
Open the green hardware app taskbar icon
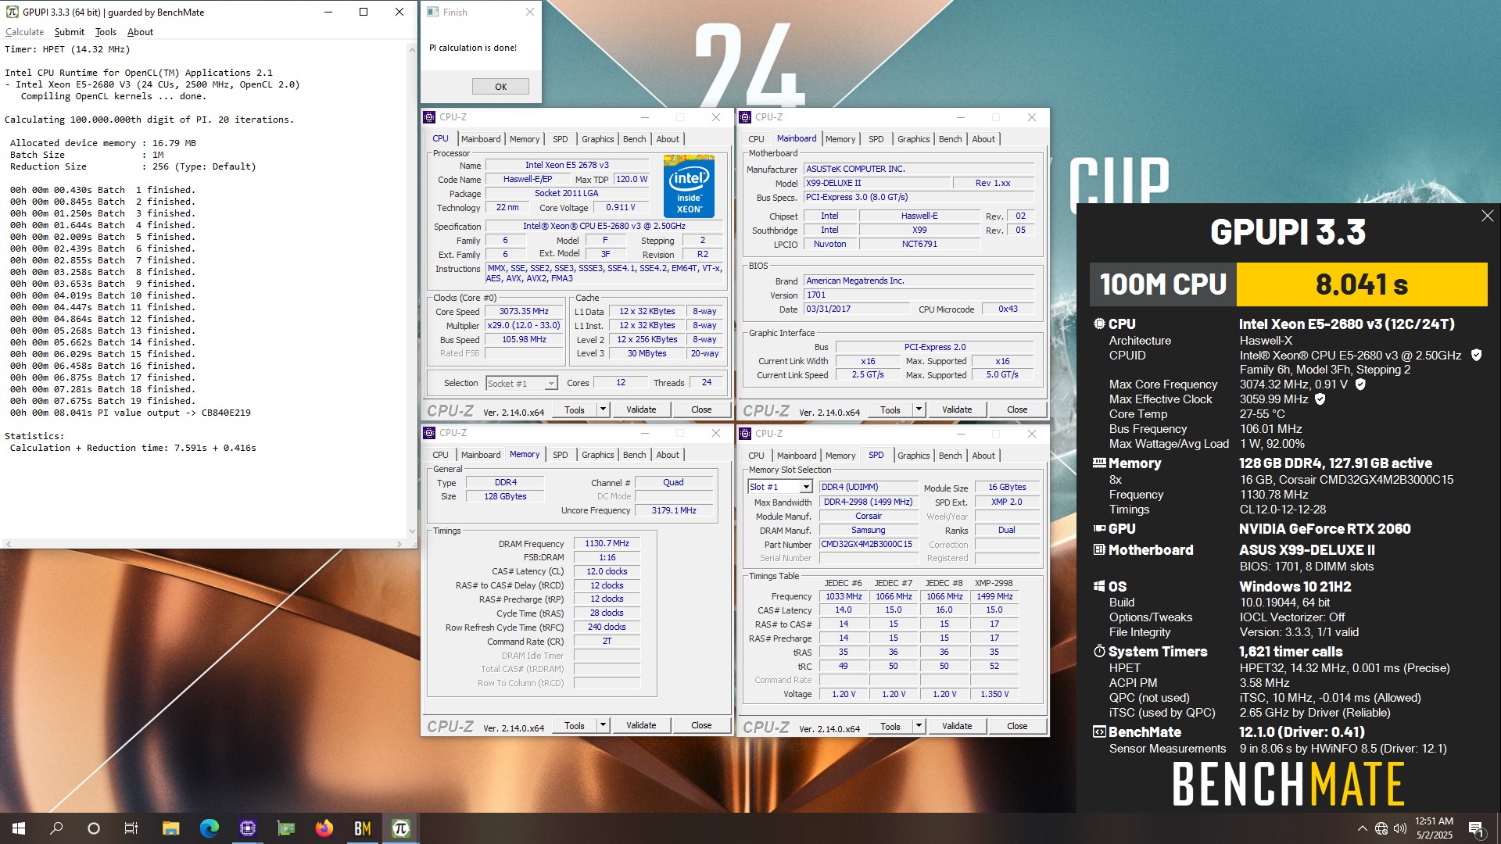pyautogui.click(x=286, y=828)
